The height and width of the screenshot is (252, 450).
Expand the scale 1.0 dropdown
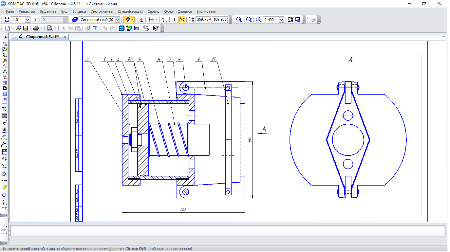(x=28, y=20)
